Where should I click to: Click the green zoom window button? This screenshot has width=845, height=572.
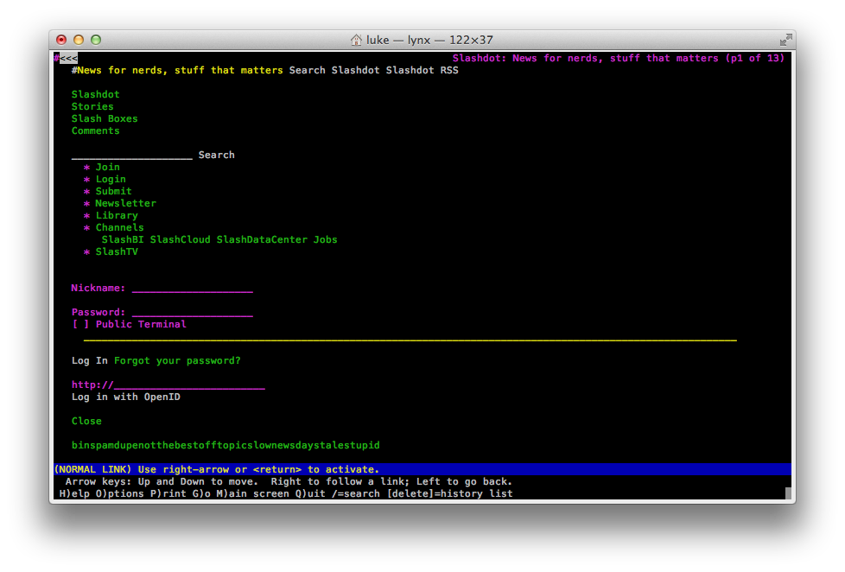click(96, 40)
